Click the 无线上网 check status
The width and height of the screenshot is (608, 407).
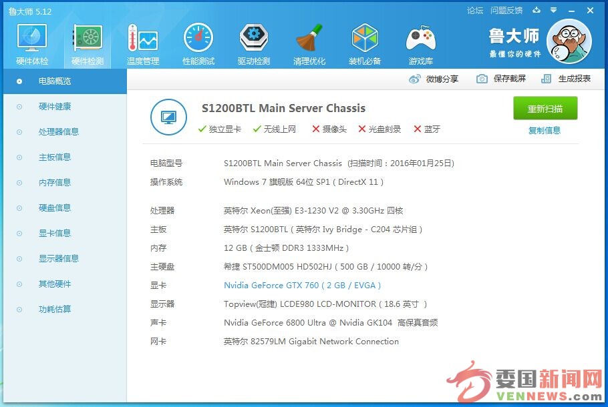(x=275, y=129)
